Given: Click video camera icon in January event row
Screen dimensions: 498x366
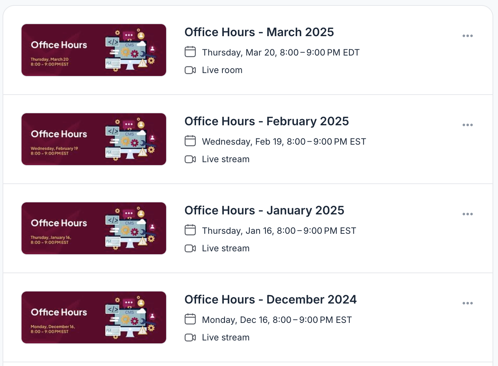Looking at the screenshot, I should [x=190, y=248].
